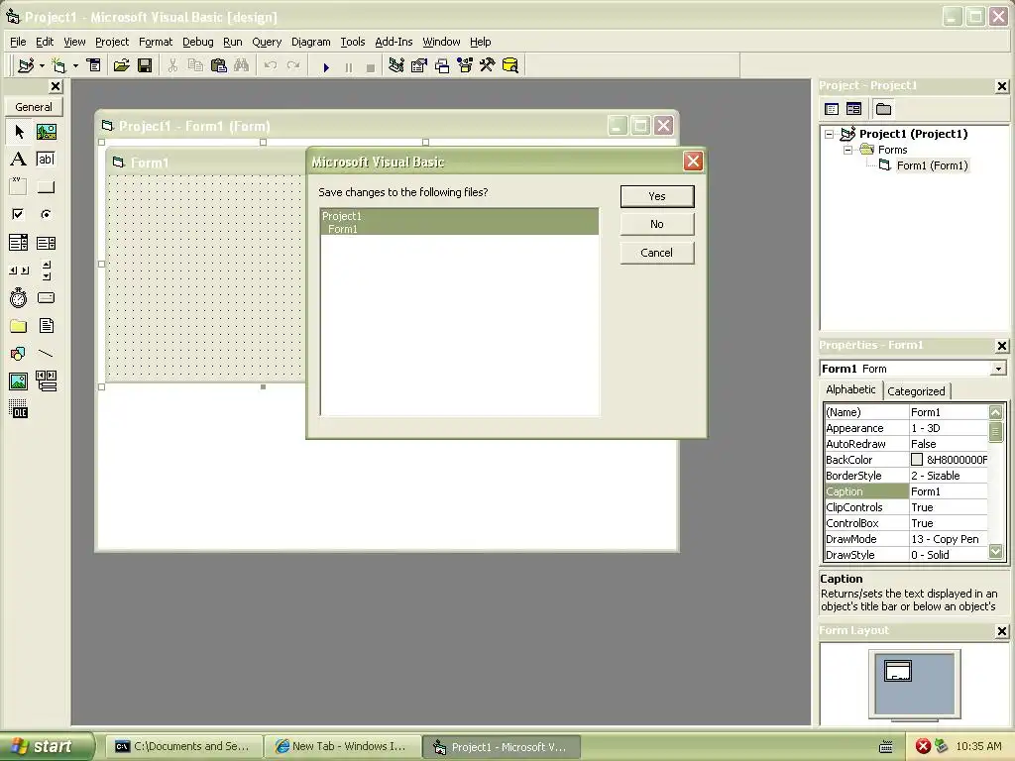Click the Start run arrow icon
1015x761 pixels.
[x=326, y=66]
